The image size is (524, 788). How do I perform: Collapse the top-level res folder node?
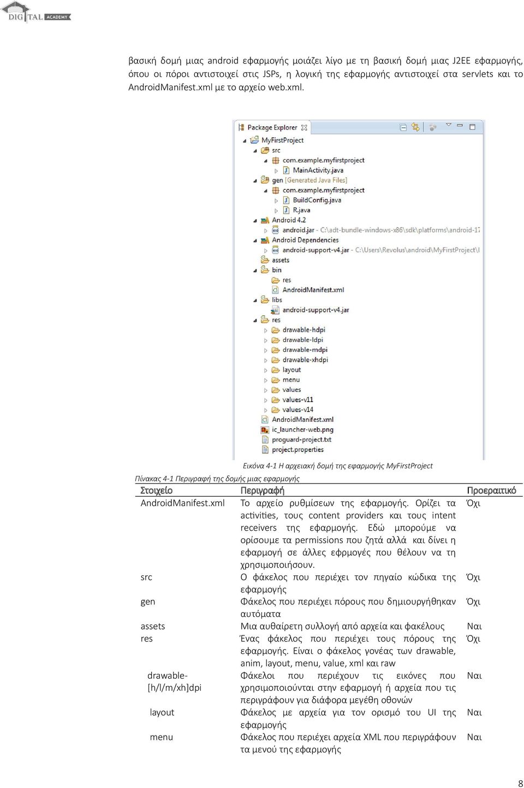click(255, 320)
